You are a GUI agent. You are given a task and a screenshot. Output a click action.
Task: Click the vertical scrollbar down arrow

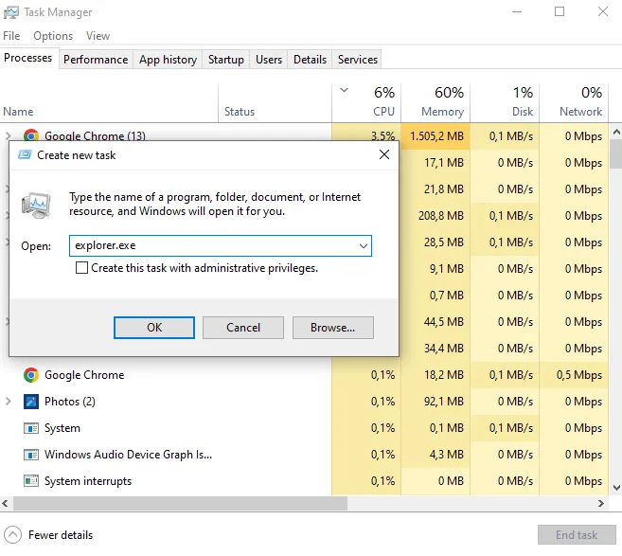(616, 488)
